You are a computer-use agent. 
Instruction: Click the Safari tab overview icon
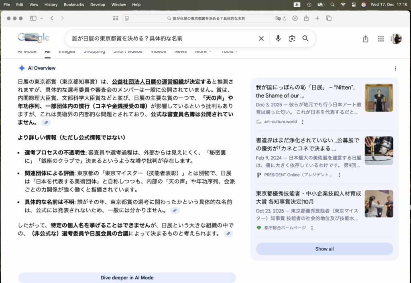[329, 18]
